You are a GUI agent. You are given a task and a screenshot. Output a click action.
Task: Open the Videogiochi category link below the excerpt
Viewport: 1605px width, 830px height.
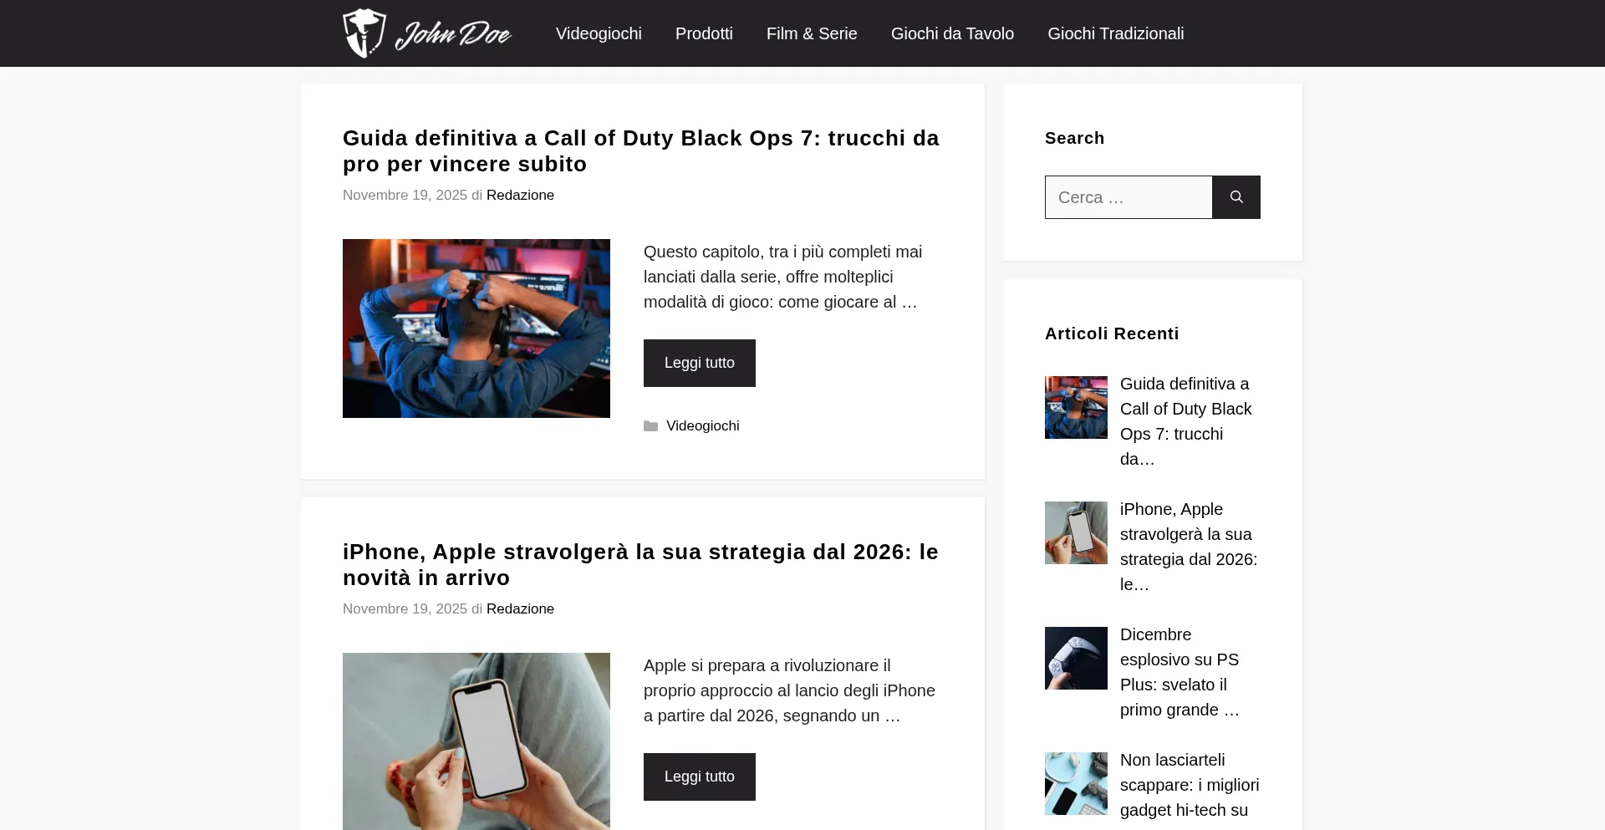[x=702, y=425]
